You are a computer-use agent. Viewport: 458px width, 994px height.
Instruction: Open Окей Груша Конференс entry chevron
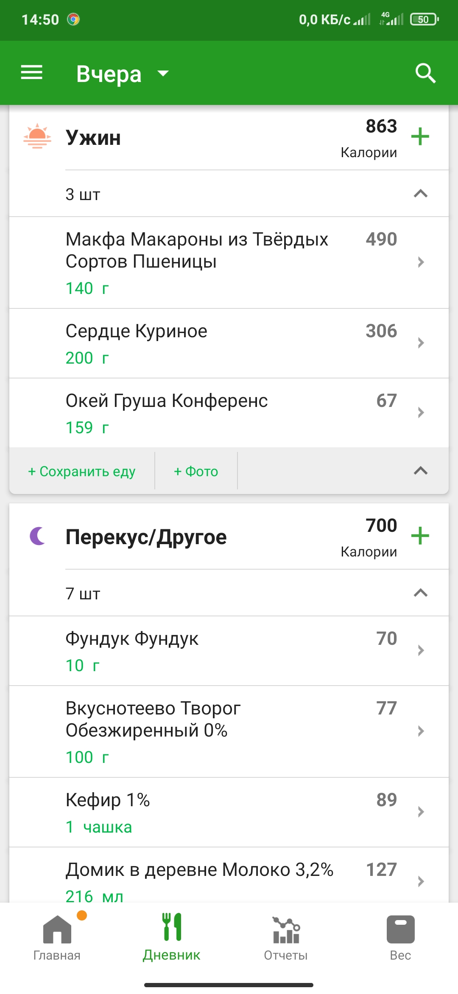pos(421,412)
